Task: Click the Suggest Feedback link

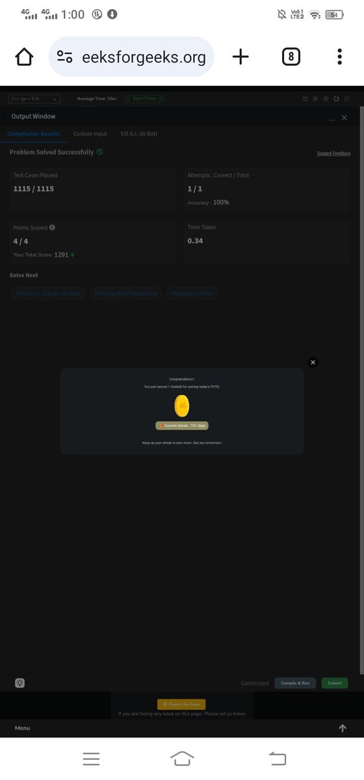Action: click(333, 153)
